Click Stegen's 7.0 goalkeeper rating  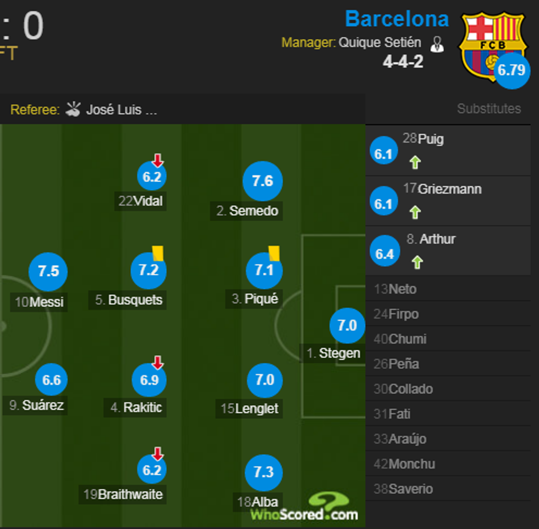[x=347, y=326]
